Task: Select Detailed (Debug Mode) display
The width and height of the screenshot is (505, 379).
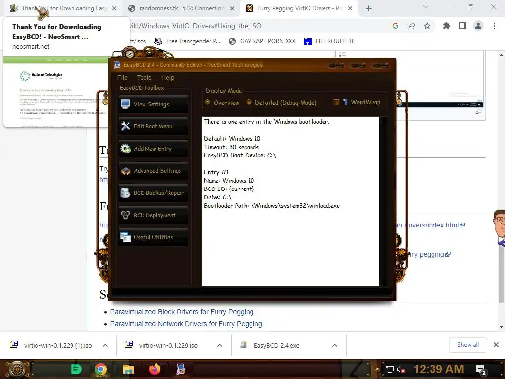Action: 281,103
